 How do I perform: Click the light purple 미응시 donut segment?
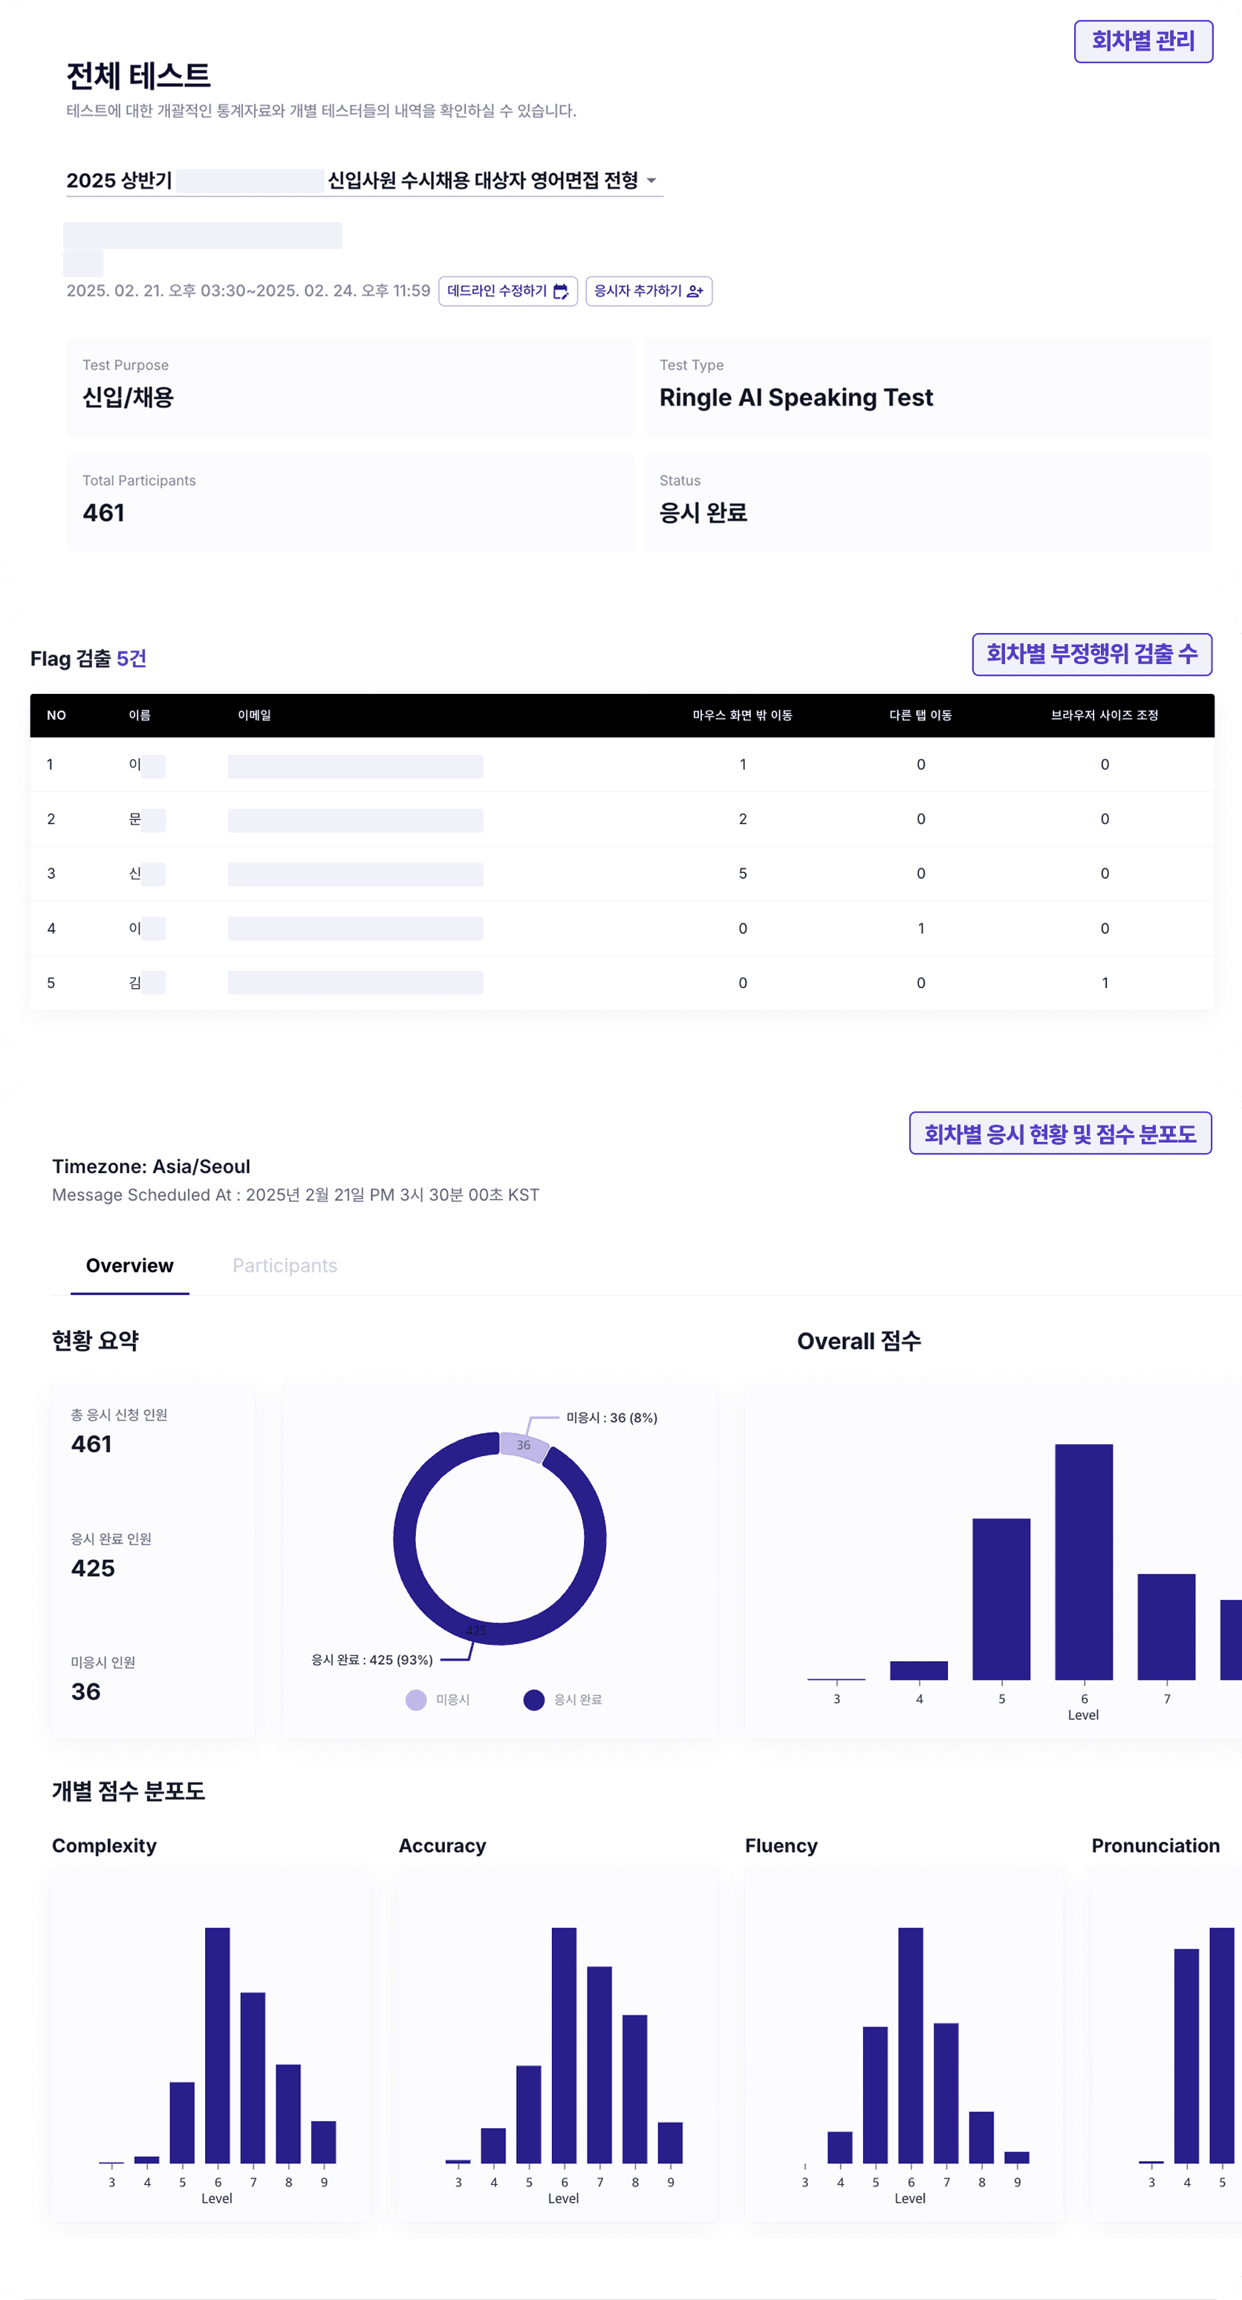coord(524,1446)
